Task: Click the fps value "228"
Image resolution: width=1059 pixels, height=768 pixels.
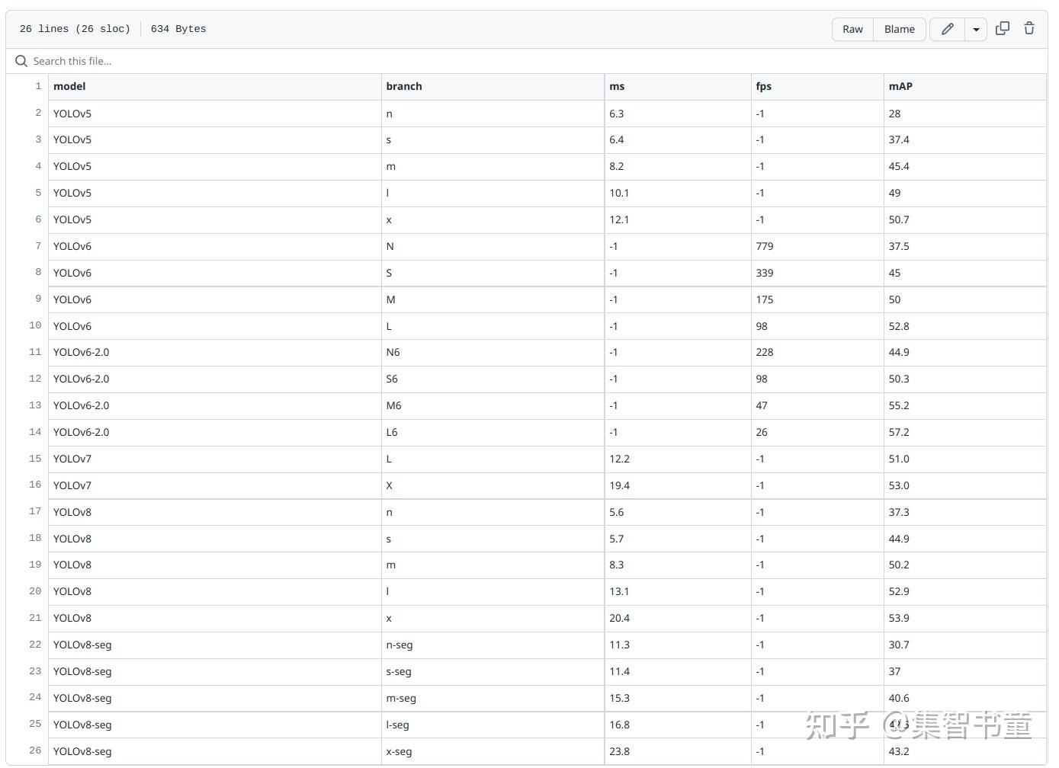Action: click(x=765, y=352)
